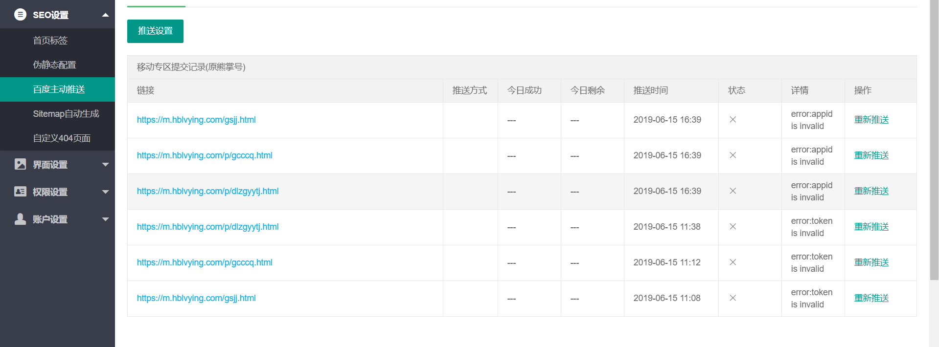Image resolution: width=939 pixels, height=347 pixels.
Task: Click 重新推送 for 11:08 record
Action: [871, 298]
